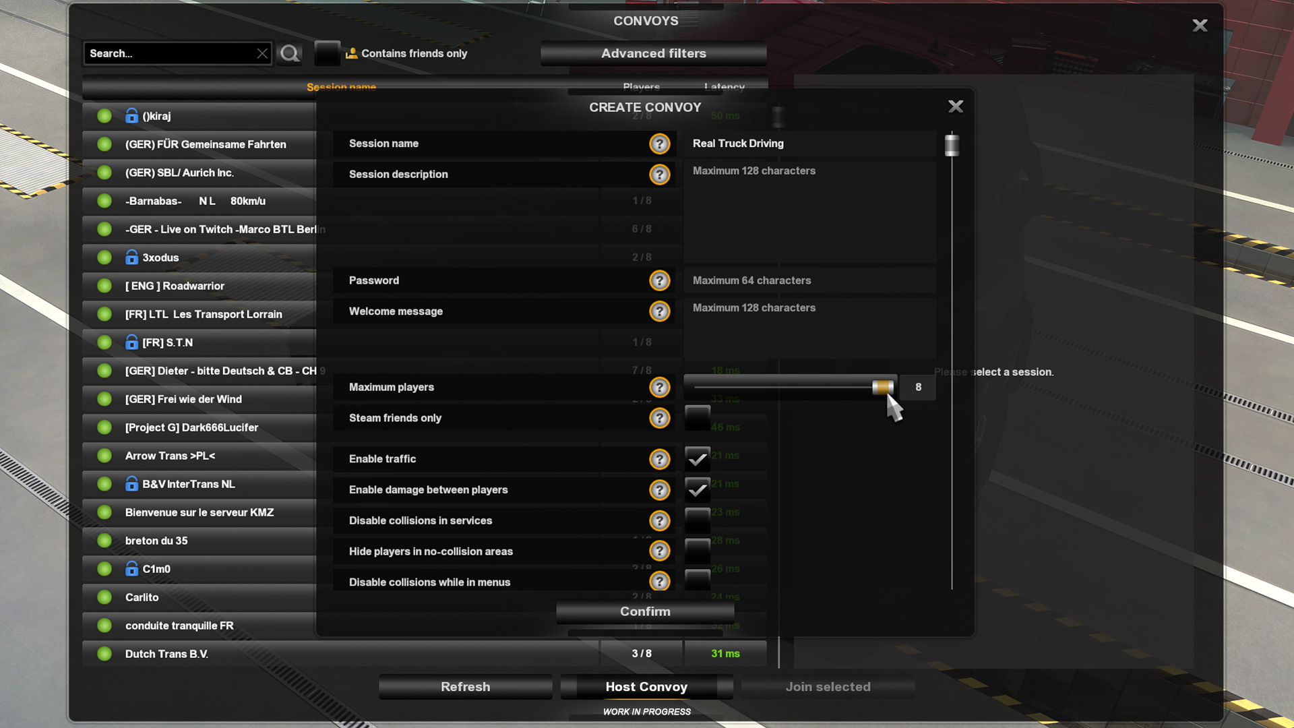Image resolution: width=1294 pixels, height=728 pixels.
Task: Click the Confirm button
Action: [x=645, y=611]
